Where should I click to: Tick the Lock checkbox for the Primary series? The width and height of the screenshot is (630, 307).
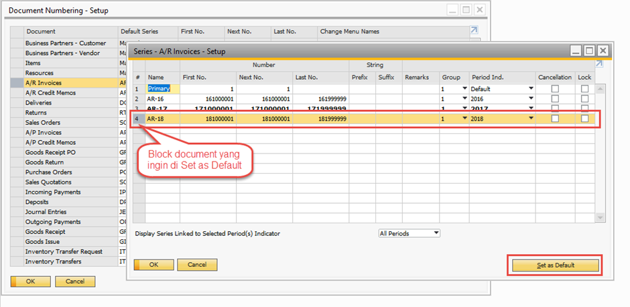point(584,88)
